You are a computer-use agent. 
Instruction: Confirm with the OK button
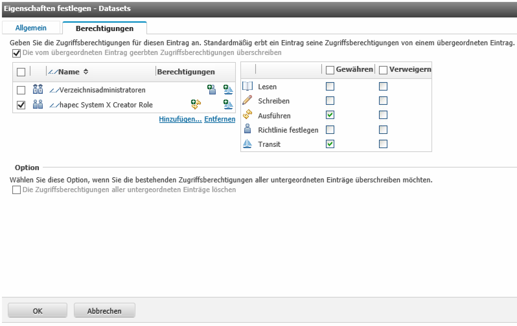tap(38, 311)
